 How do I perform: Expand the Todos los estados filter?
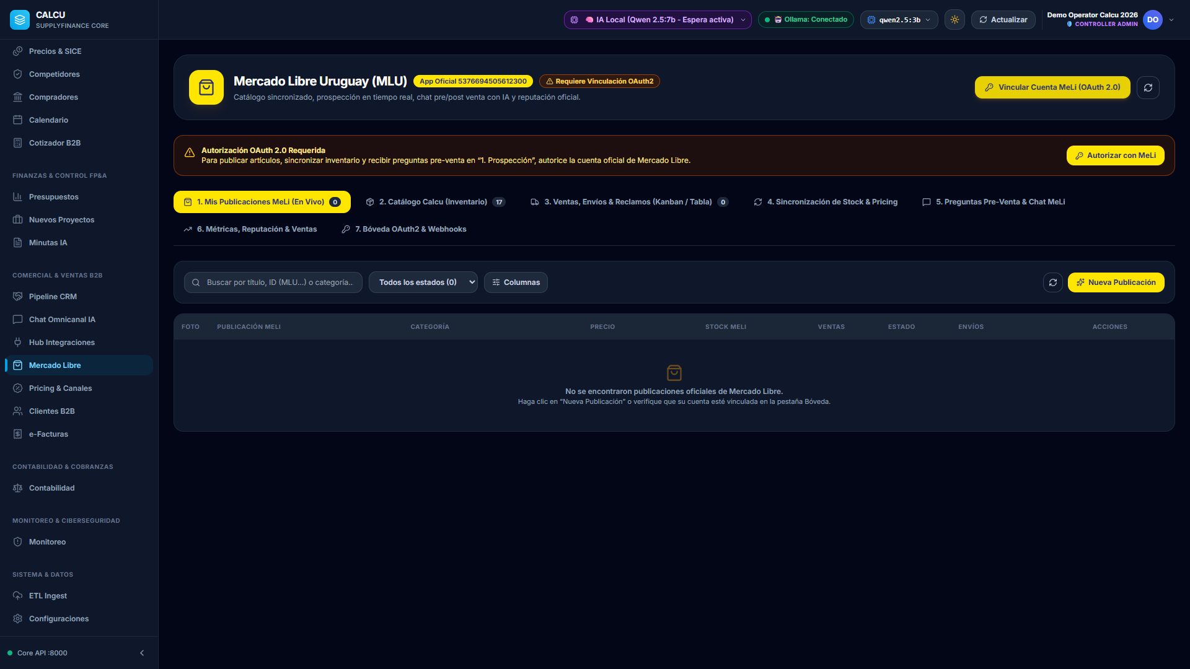point(423,282)
